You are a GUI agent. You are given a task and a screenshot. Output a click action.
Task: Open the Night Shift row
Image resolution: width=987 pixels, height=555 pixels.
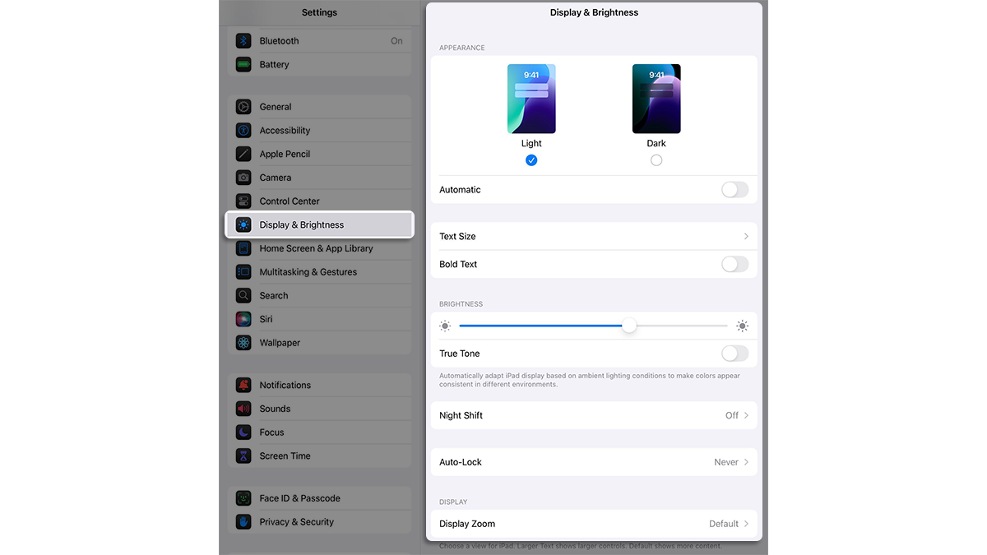coord(594,415)
